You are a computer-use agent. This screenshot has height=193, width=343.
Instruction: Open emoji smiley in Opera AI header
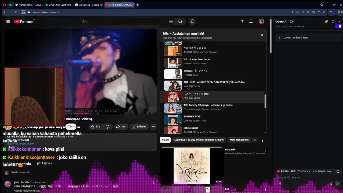291,21
